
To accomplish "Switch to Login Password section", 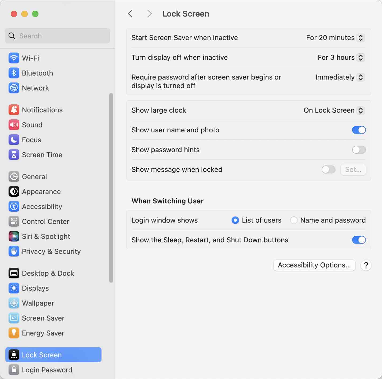I will [47, 370].
